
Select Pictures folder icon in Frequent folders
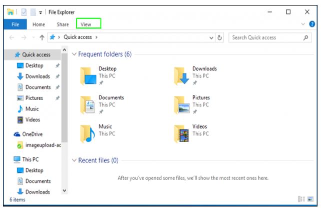click(x=182, y=104)
